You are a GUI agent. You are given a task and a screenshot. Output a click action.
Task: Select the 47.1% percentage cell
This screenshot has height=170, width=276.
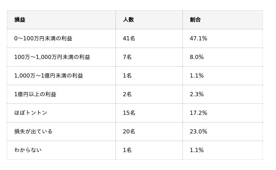click(198, 39)
